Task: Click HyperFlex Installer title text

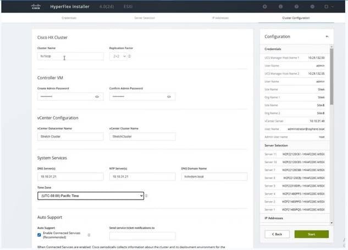Action: coord(70,7)
